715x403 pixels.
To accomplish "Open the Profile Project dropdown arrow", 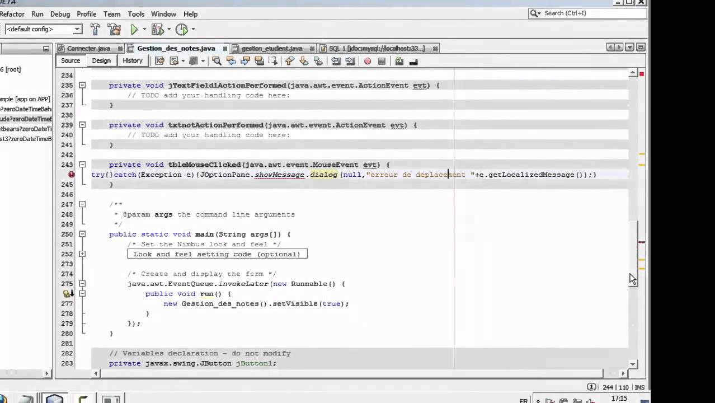I will point(193,29).
